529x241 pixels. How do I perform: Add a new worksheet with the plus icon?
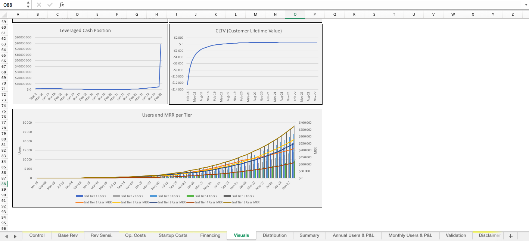click(x=510, y=235)
